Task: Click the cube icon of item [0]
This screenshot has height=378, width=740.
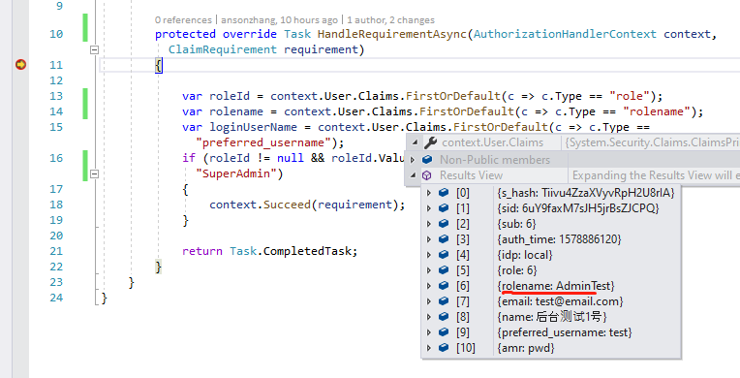Action: (444, 193)
